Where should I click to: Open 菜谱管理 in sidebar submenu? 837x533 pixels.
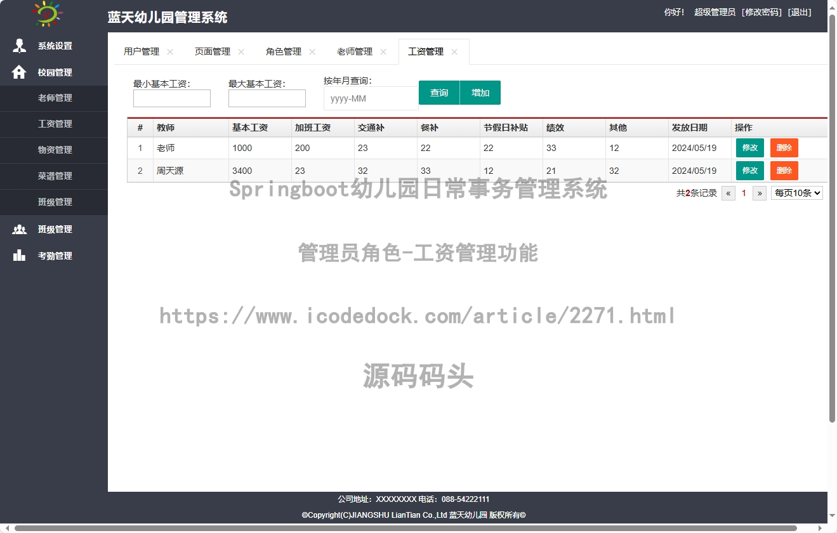click(x=55, y=176)
